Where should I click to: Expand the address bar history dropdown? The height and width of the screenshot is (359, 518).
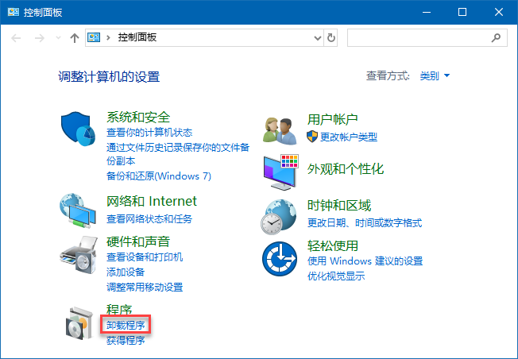click(x=318, y=38)
